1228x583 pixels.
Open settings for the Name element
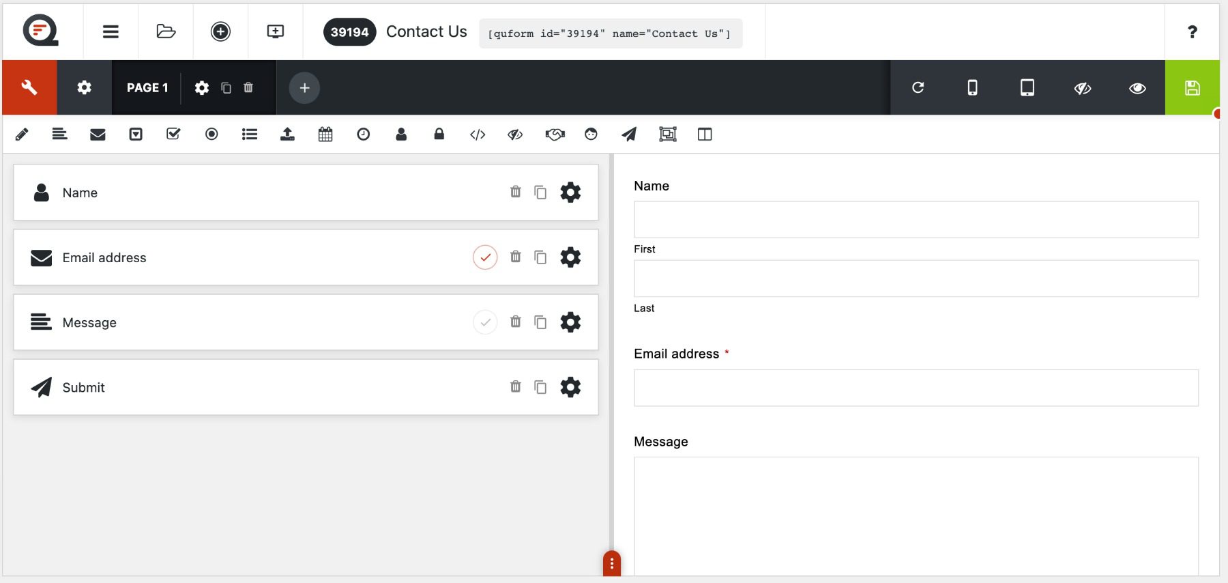570,193
